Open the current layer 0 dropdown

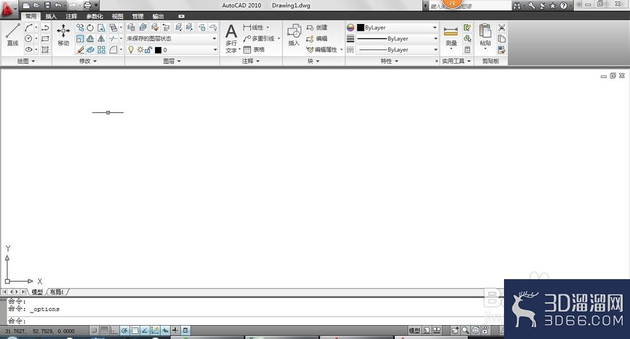[172, 50]
